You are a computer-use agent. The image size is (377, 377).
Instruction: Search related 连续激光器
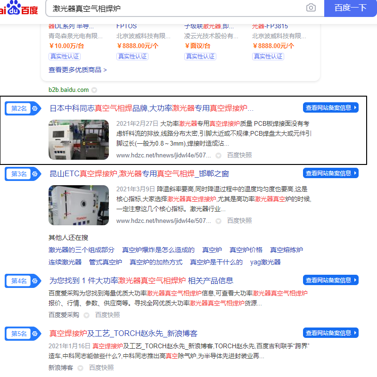(65, 262)
